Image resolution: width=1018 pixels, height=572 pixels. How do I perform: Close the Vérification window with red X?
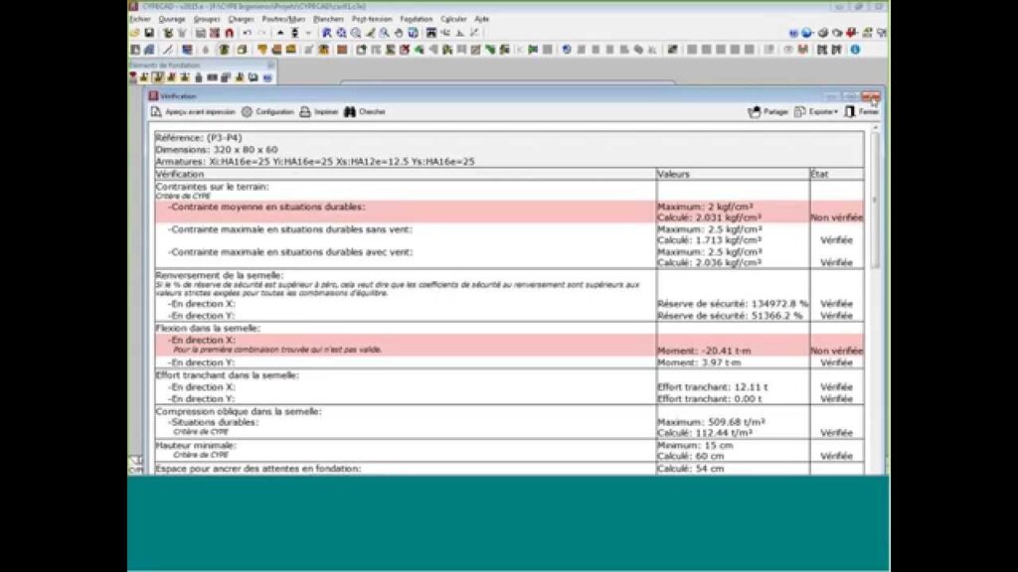tap(871, 96)
